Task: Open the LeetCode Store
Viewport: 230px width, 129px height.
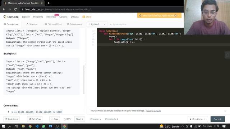Action: click(87, 17)
